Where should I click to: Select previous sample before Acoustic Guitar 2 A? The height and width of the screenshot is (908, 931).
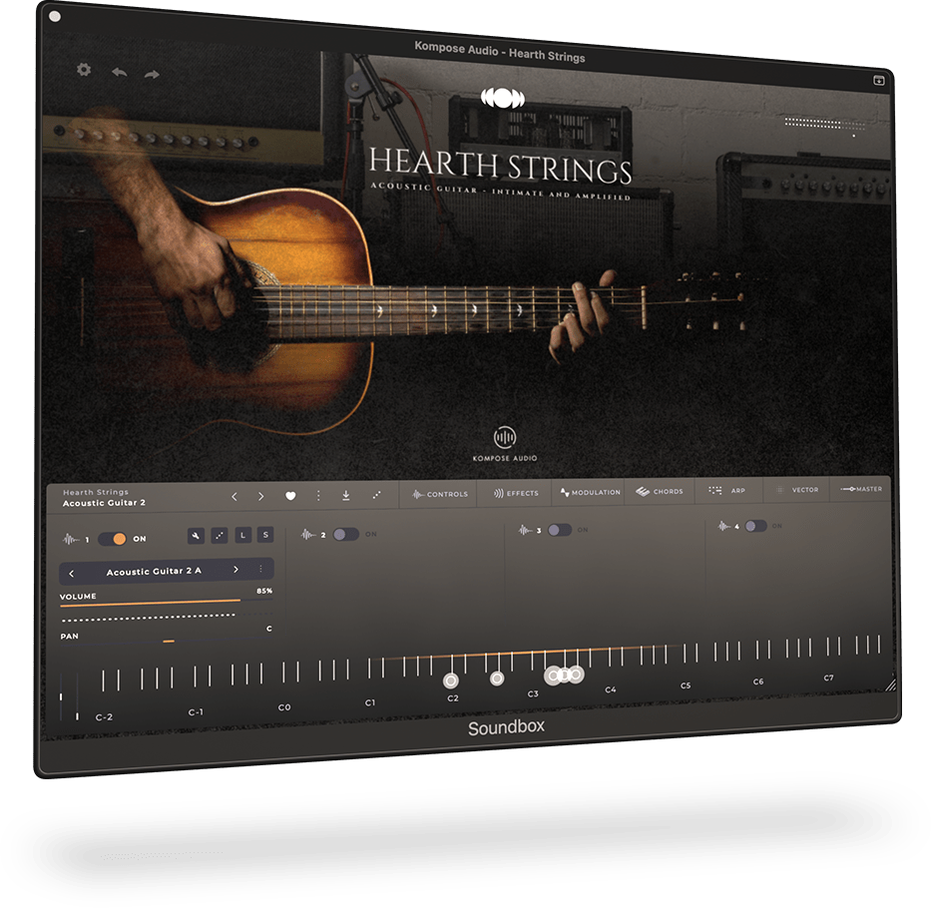click(72, 573)
